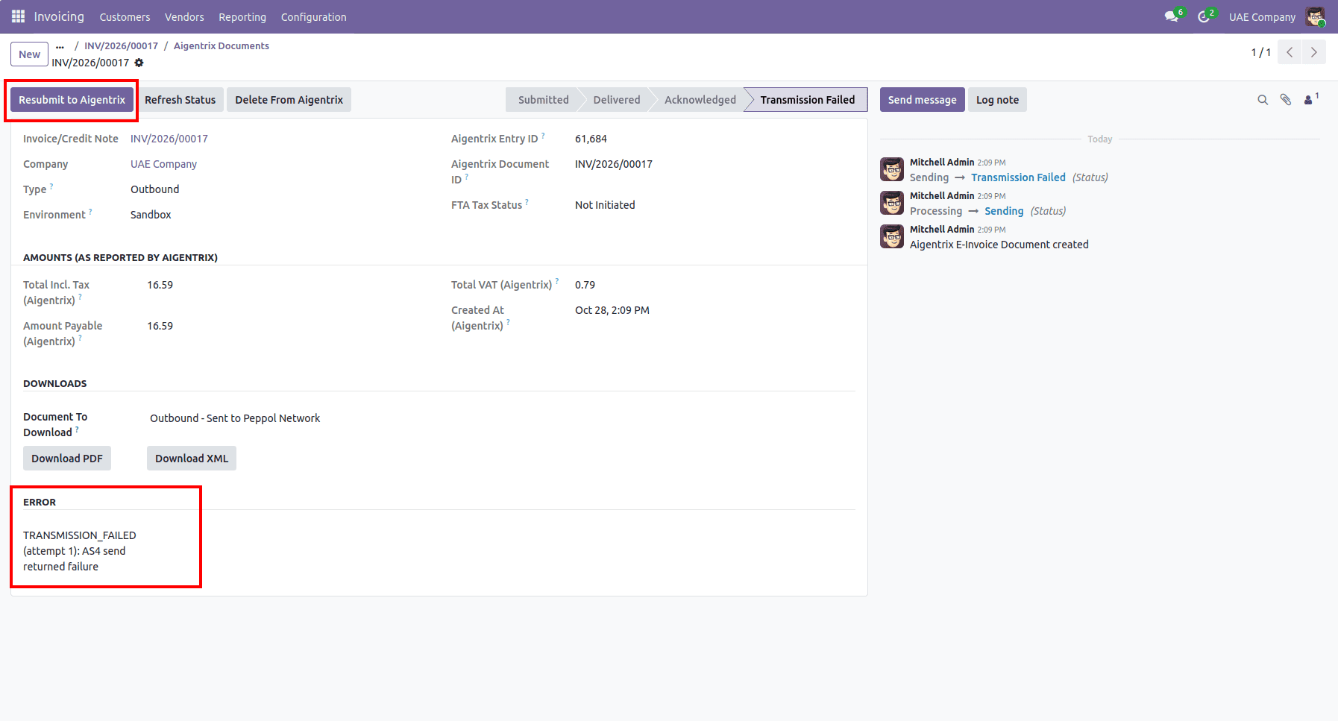
Task: Open INV/2026/00017 breadcrumb link
Action: pyautogui.click(x=121, y=46)
